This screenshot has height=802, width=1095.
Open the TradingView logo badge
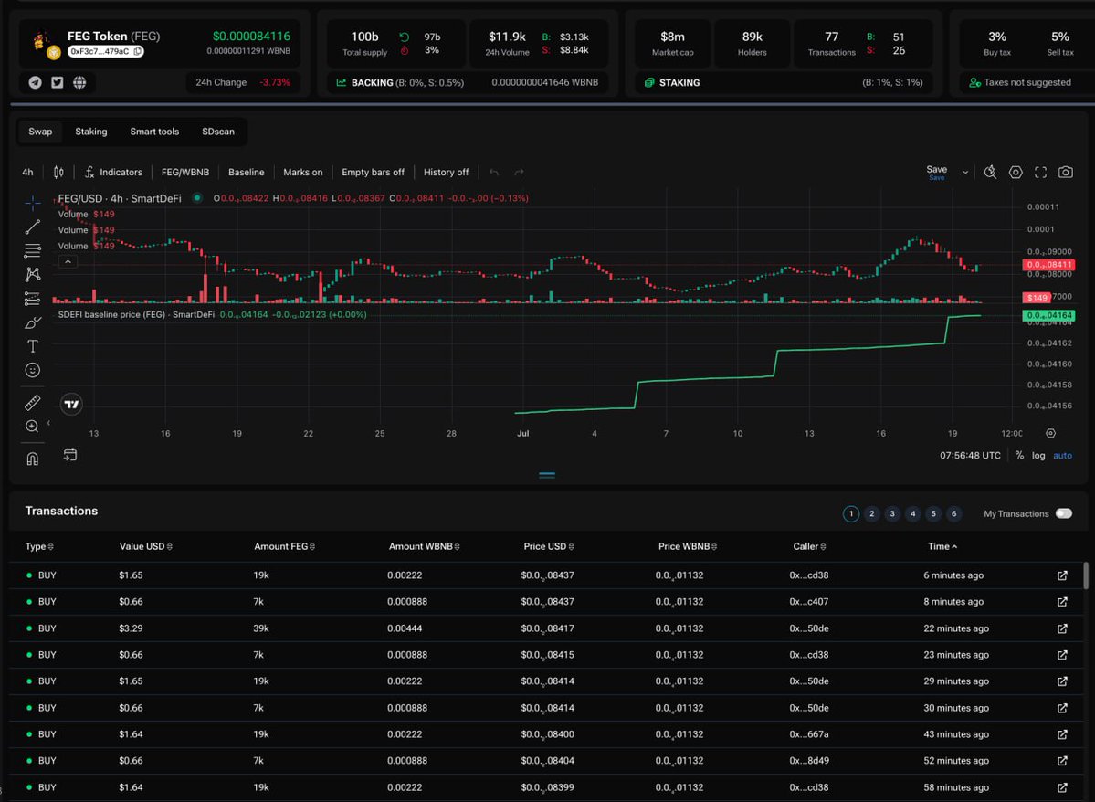71,404
